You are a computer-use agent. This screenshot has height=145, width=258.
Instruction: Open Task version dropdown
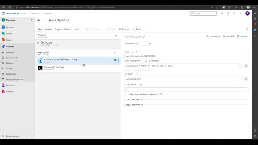[x=144, y=43]
